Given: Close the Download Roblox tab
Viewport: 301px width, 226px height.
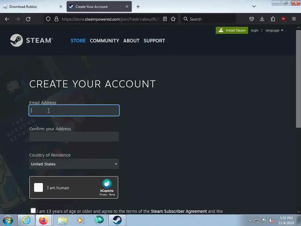Looking at the screenshot, I should [x=61, y=6].
